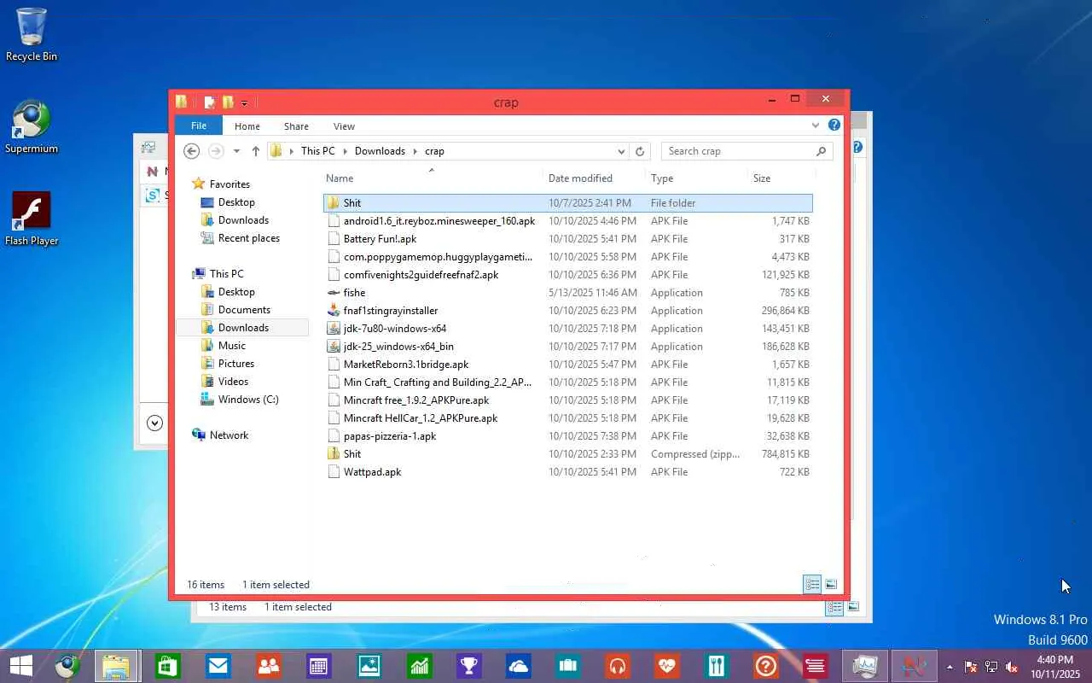Screen dimensions: 1092x683
Task: Click the search magnifier icon
Action: 821,151
